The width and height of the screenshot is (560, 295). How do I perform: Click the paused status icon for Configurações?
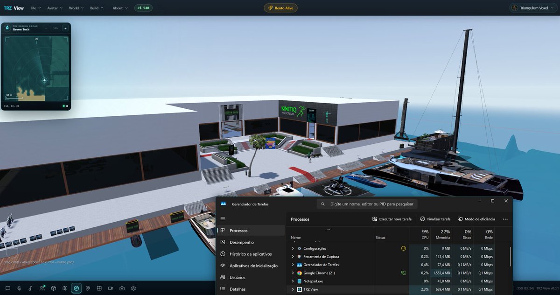tap(403, 248)
